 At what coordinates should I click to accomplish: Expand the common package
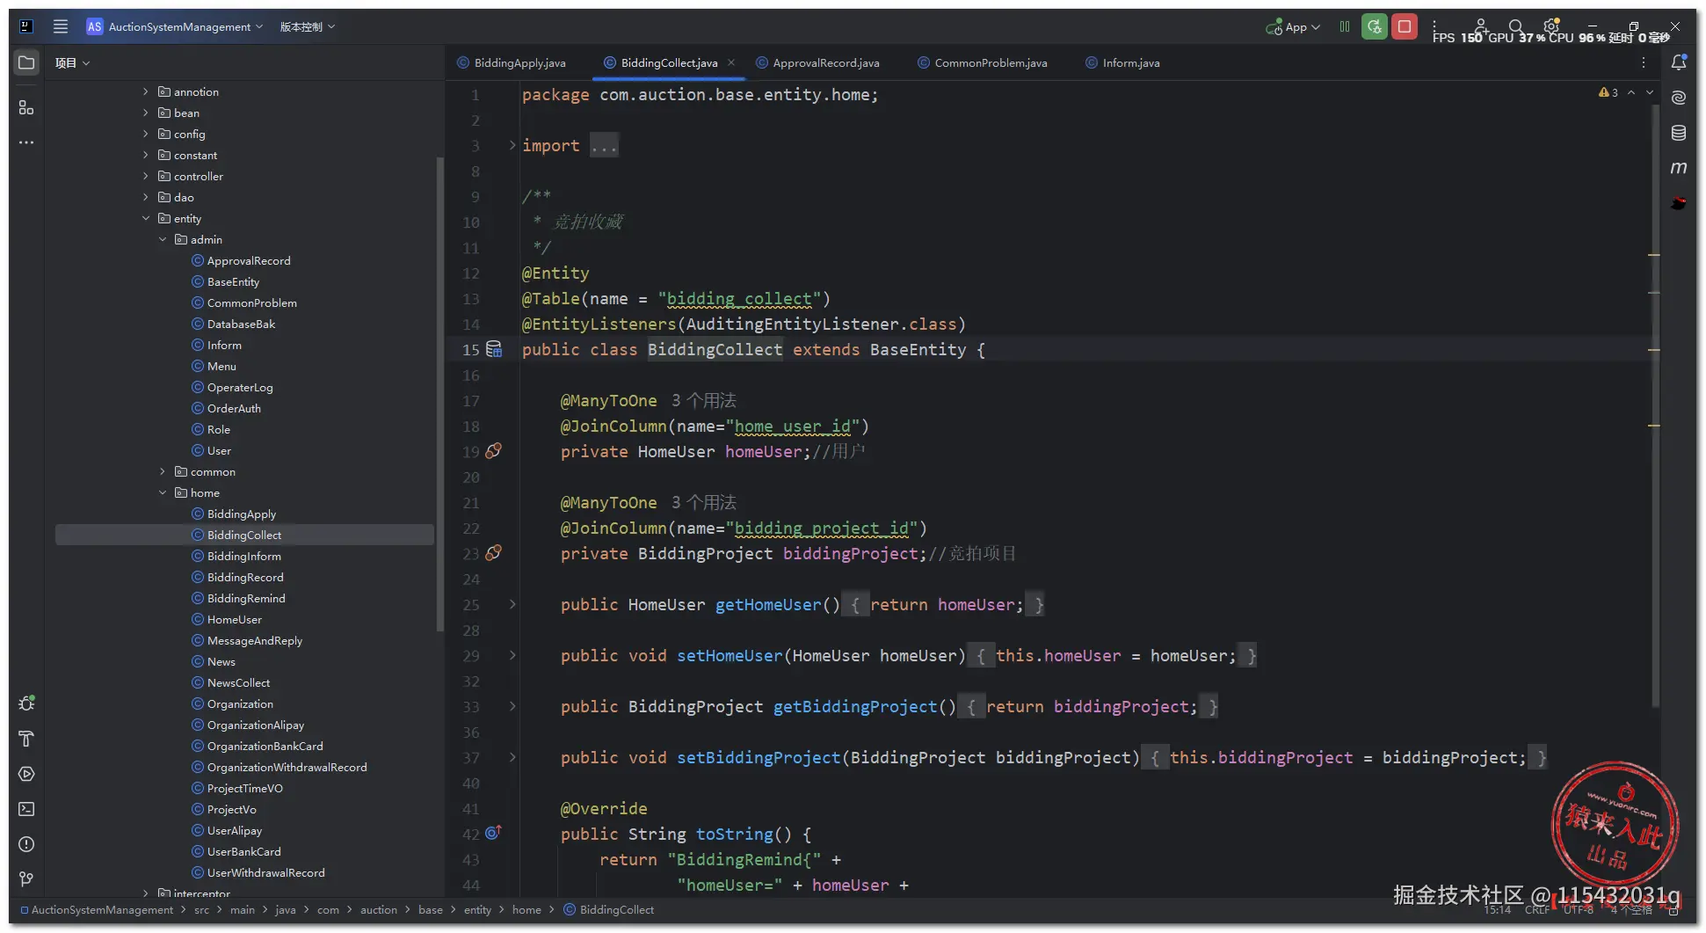163,471
